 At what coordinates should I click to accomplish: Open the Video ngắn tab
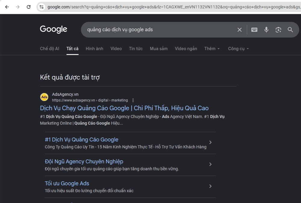pos(186,49)
